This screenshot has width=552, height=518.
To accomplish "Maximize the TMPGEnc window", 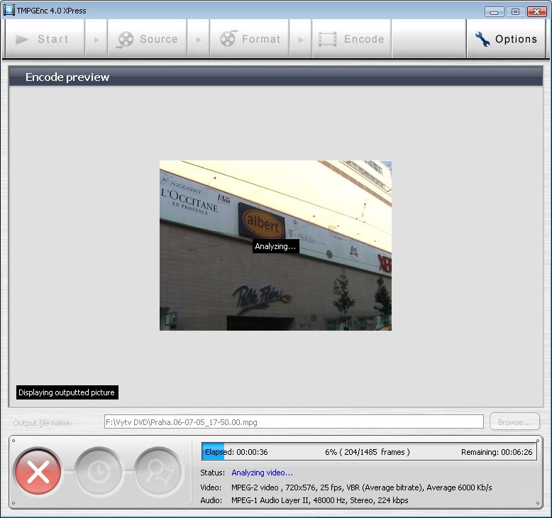I will tap(515, 12).
